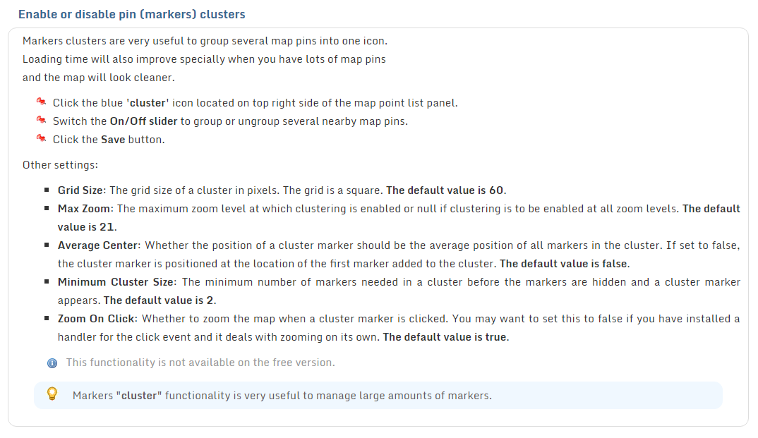This screenshot has height=438, width=758.
Task: Click the yellow lightbulb tip icon
Action: click(52, 394)
